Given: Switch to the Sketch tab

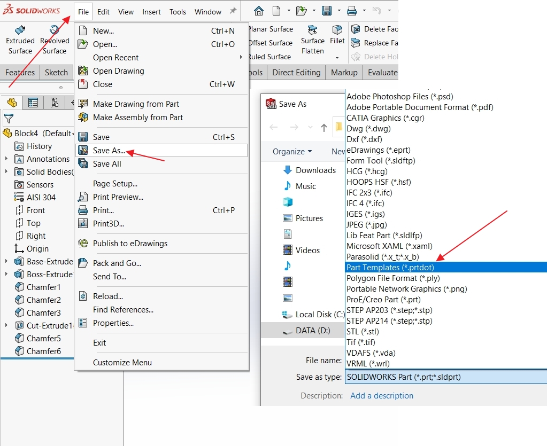Looking at the screenshot, I should click(56, 73).
